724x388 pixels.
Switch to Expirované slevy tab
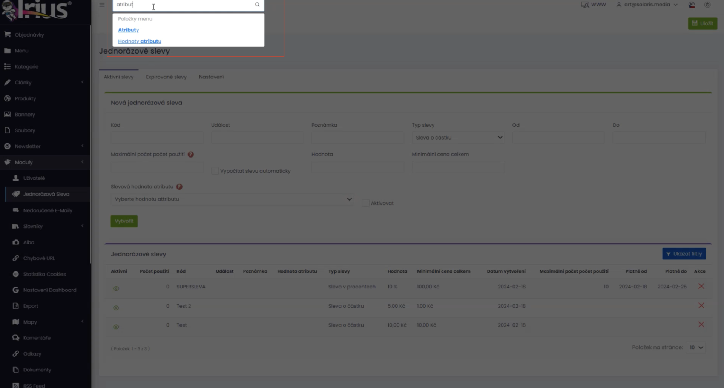(166, 77)
